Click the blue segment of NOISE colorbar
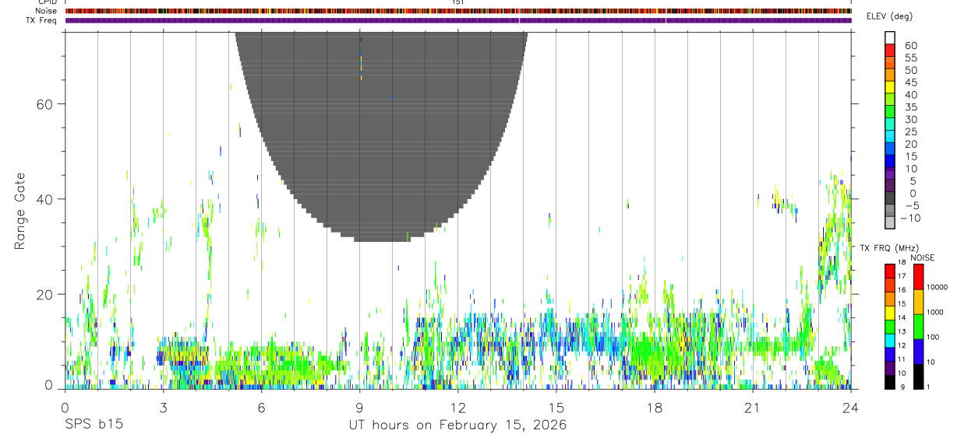The width and height of the screenshot is (957, 441). (x=918, y=352)
